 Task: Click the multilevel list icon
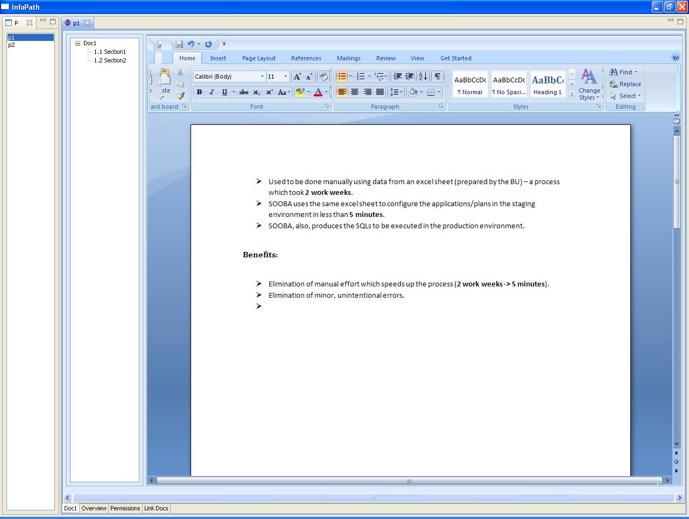tap(379, 76)
